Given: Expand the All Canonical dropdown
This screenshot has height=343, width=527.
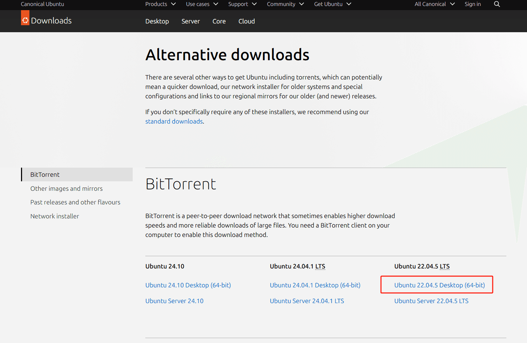Looking at the screenshot, I should point(435,4).
